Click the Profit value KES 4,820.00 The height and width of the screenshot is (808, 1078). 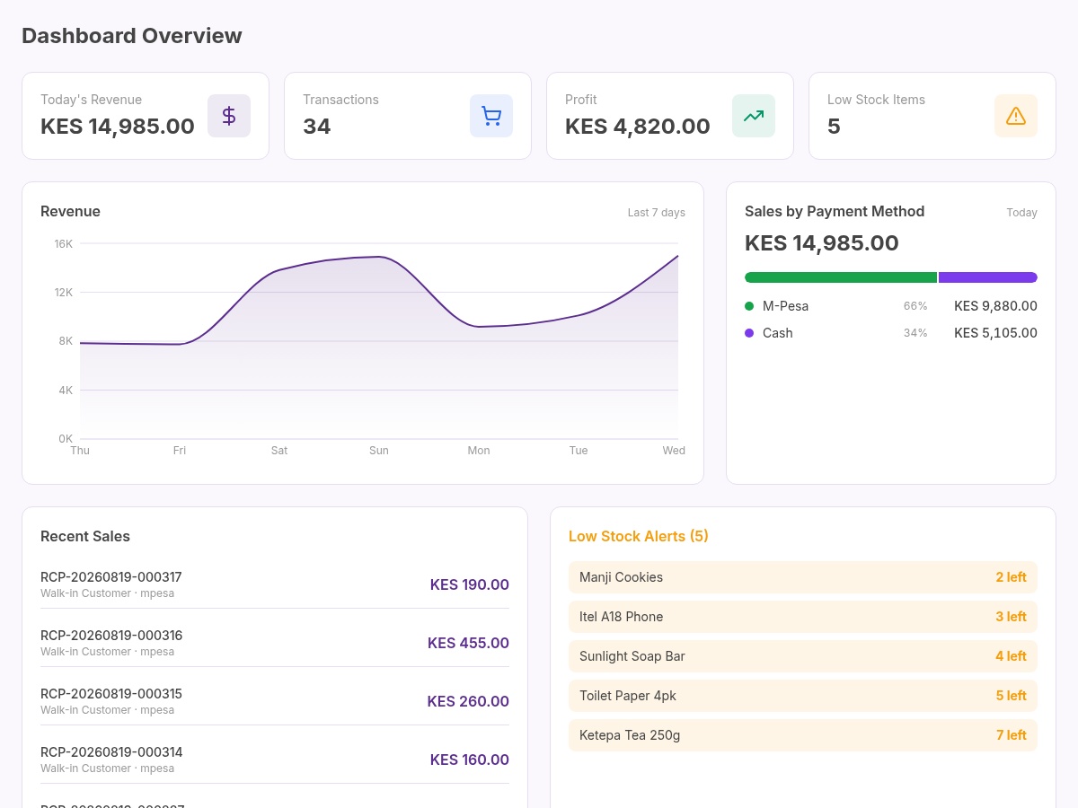coord(638,127)
